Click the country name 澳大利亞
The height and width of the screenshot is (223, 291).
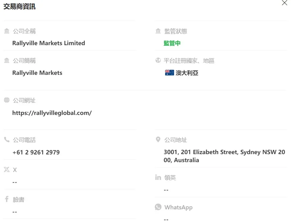point(187,73)
